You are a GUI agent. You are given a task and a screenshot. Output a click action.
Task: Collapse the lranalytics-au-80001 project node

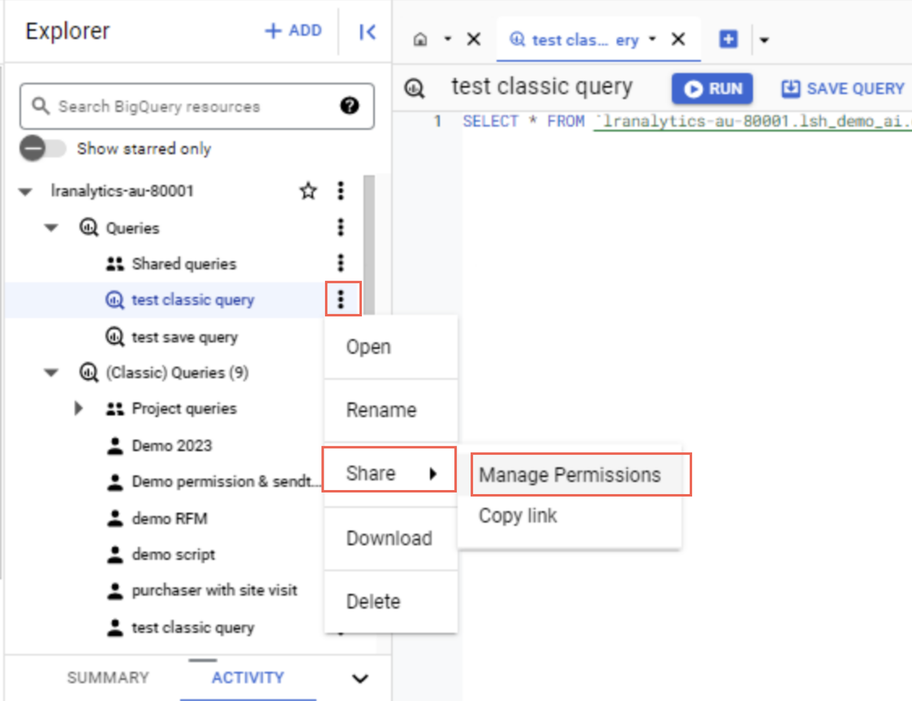[26, 191]
